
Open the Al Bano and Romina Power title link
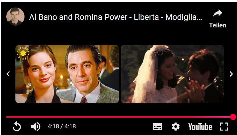pyautogui.click(x=115, y=17)
